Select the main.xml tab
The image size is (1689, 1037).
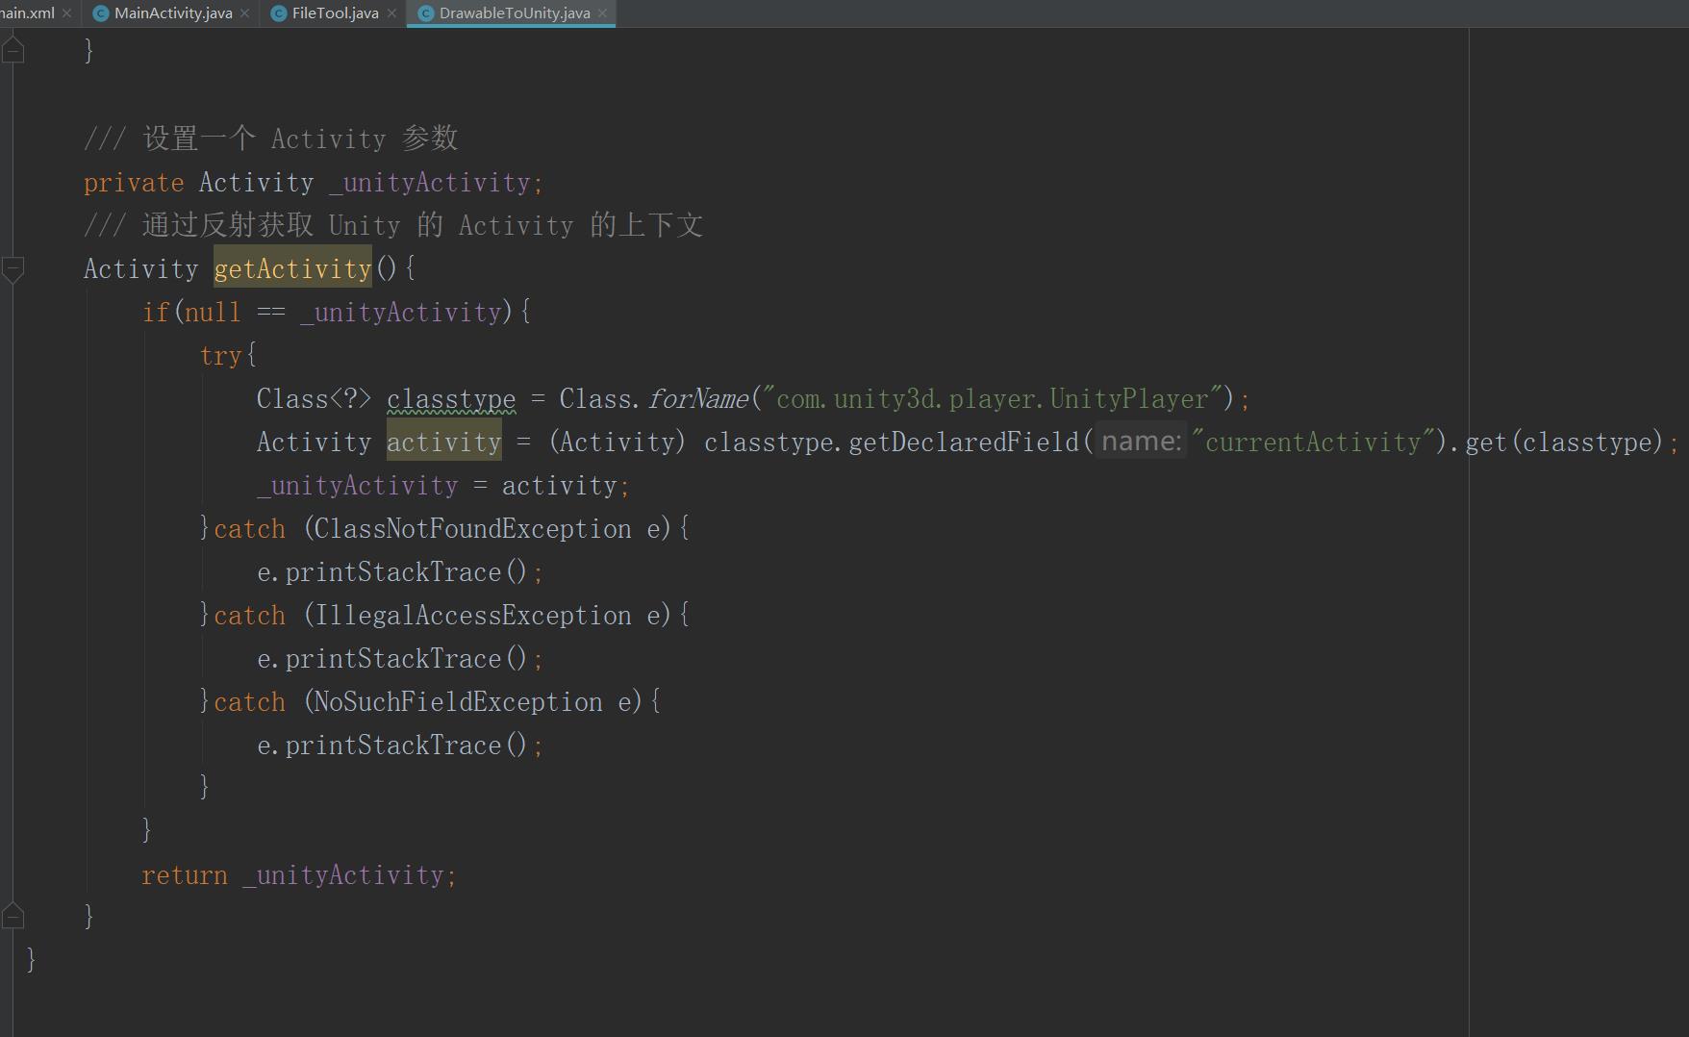click(x=29, y=13)
